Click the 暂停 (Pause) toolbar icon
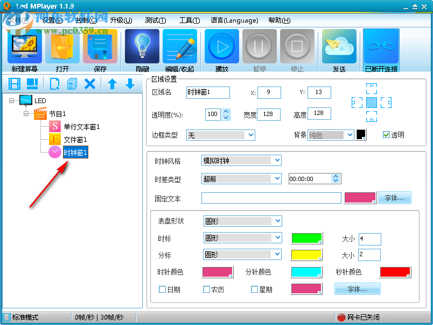This screenshot has width=433, height=325. pyautogui.click(x=259, y=46)
